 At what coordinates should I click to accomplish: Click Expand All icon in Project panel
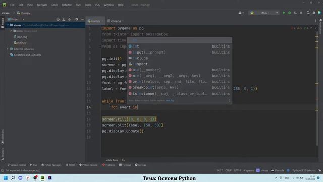[64, 19]
